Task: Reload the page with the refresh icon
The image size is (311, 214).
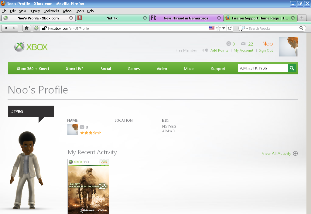Action: [x=230, y=28]
